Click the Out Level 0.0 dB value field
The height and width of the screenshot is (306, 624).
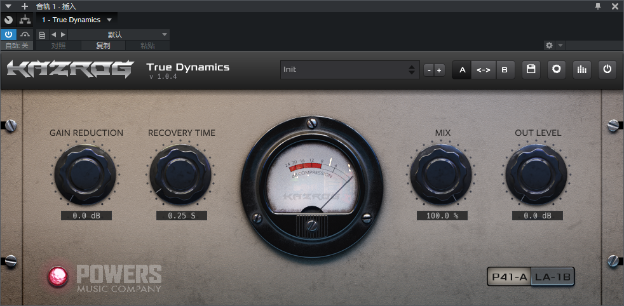coord(538,215)
